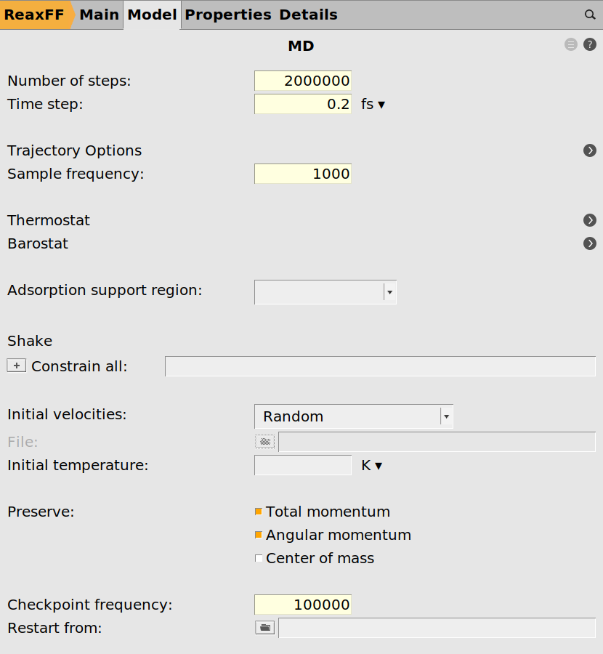Switch to the Main tab

99,15
